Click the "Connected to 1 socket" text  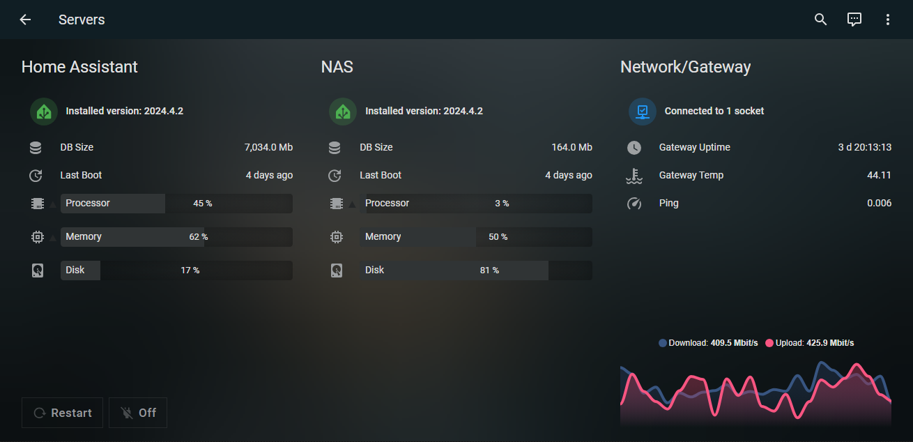[714, 111]
